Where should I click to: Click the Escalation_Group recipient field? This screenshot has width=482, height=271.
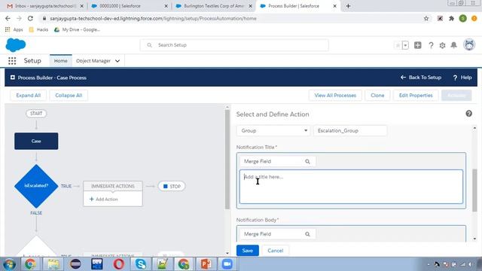[x=349, y=130]
